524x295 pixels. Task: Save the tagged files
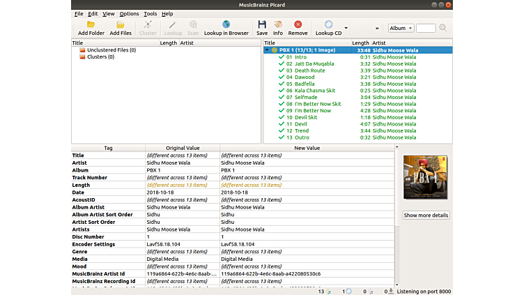[x=262, y=24]
